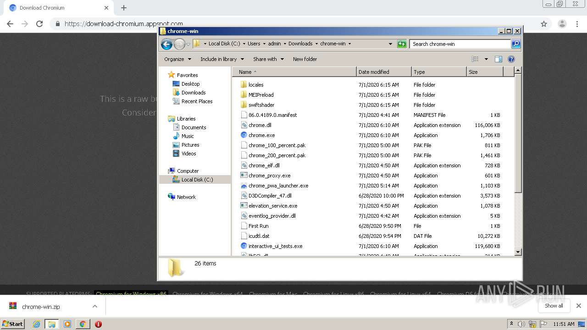Viewport: 587px width, 330px height.
Task: Open a new Chrome tab
Action: click(124, 8)
